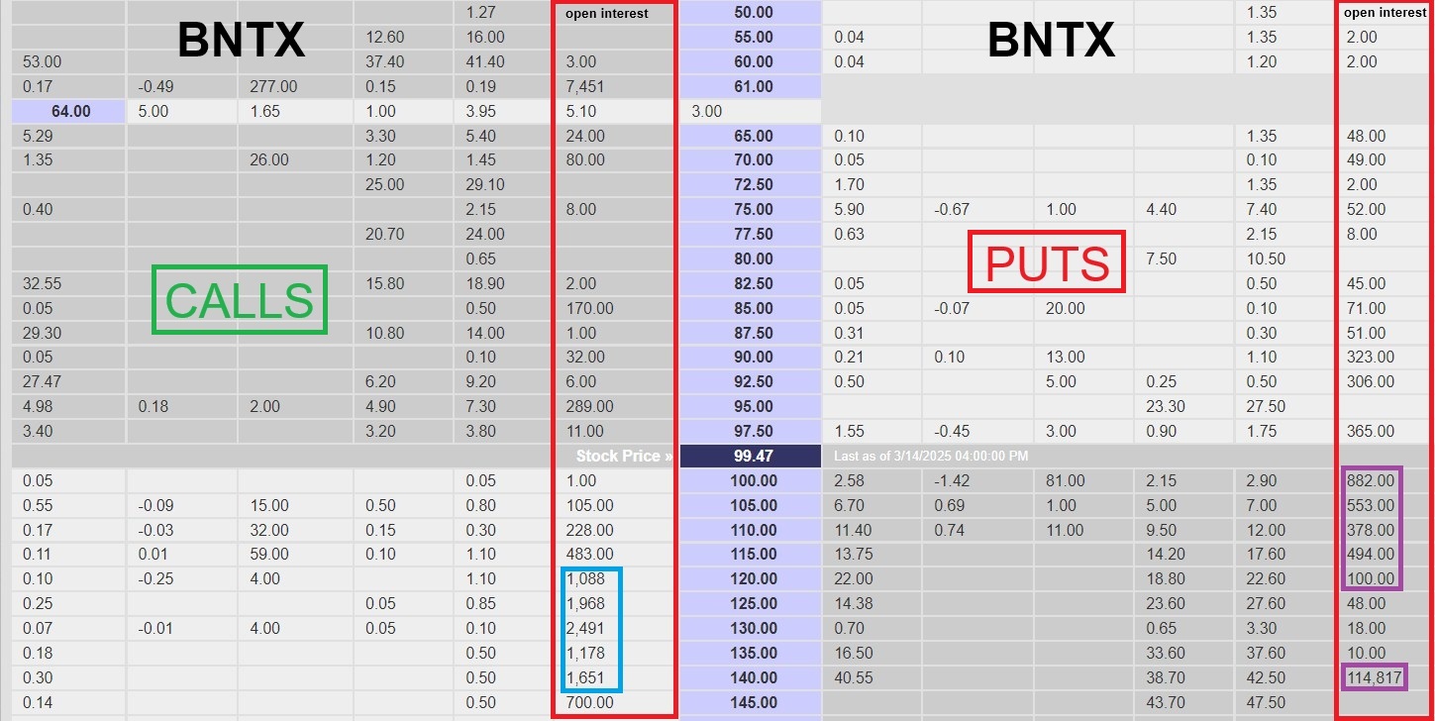Click call open interest 1,178

585,653
